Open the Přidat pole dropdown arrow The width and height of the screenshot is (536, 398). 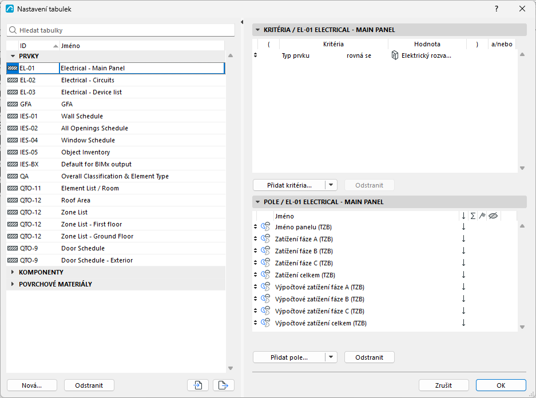coord(331,357)
